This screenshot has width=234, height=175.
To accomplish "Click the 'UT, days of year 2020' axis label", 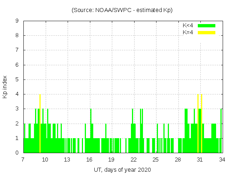I will coord(122,170).
